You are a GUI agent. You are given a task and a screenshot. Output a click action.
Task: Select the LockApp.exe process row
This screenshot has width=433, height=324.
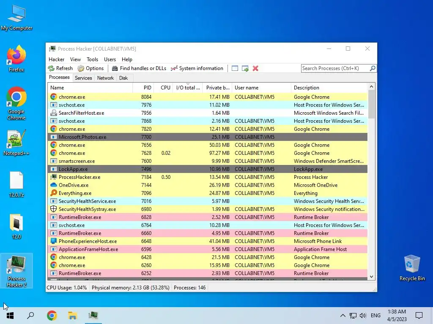pyautogui.click(x=207, y=169)
